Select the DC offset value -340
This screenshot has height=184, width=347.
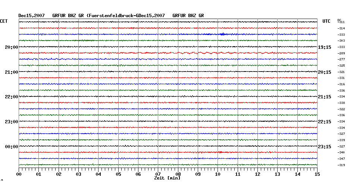click(341, 152)
